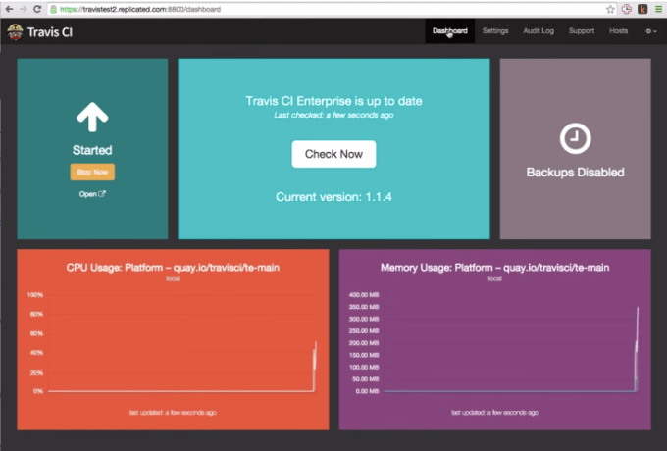Switch to the Audit Log tab
The height and width of the screenshot is (451, 667).
pos(539,31)
